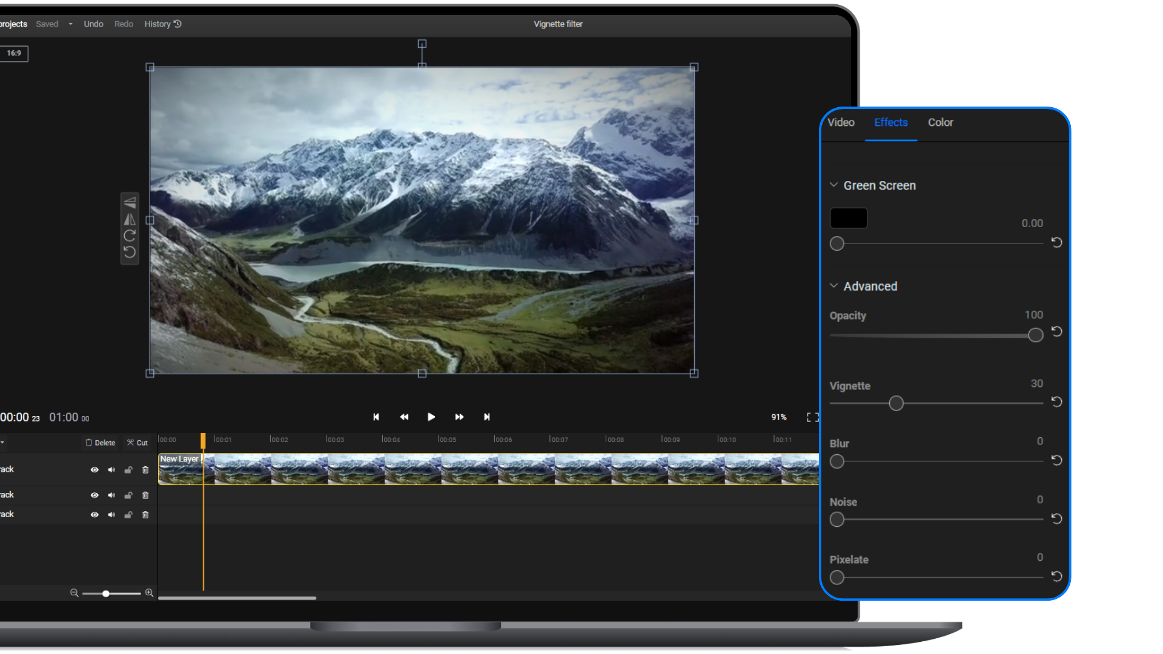Select the flip vertical icon
Image resolution: width=1163 pixels, height=654 pixels.
click(x=130, y=203)
